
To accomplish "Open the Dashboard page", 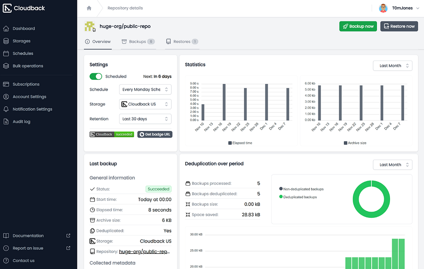I will 24,28.
